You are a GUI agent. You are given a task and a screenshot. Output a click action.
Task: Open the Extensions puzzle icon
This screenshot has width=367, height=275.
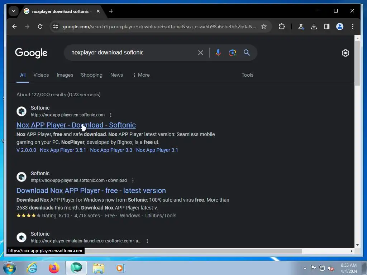(x=282, y=26)
